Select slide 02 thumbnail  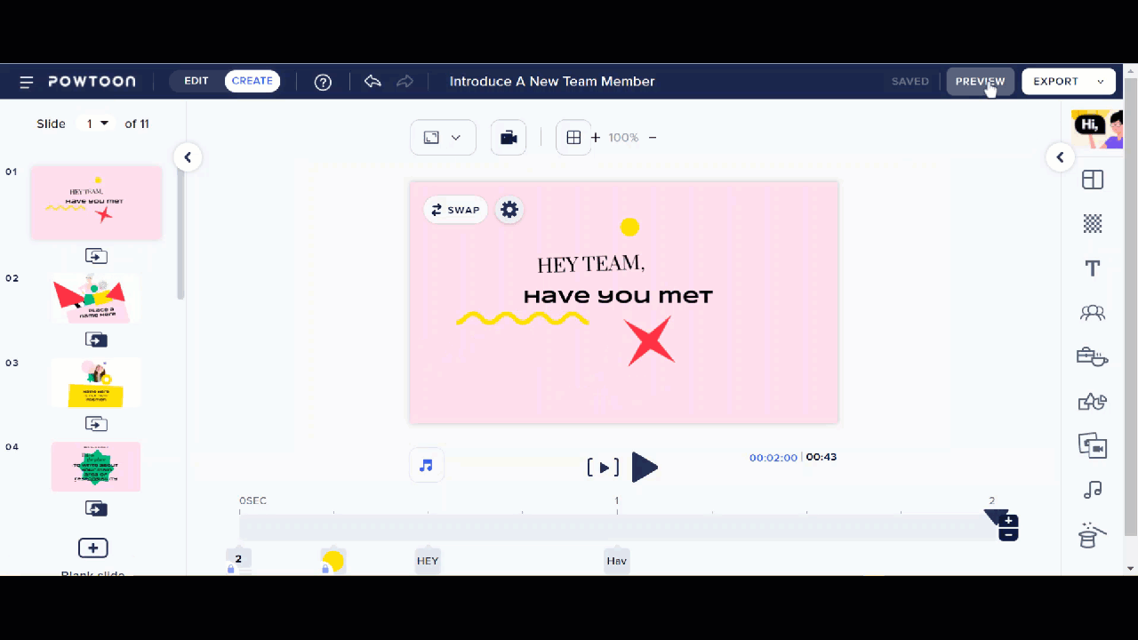95,299
